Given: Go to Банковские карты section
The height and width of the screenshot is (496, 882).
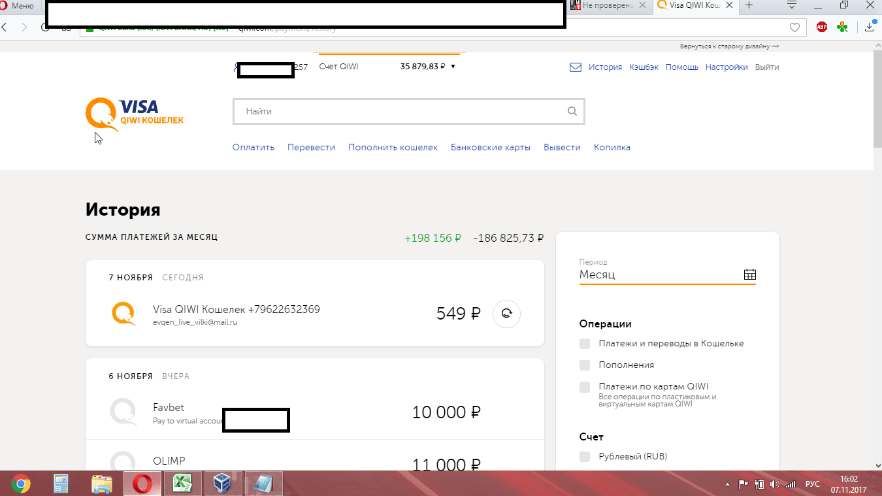Looking at the screenshot, I should coord(490,148).
